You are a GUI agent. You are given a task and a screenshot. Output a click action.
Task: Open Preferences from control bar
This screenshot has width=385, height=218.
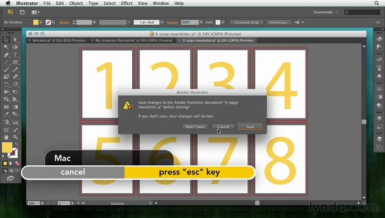278,22
